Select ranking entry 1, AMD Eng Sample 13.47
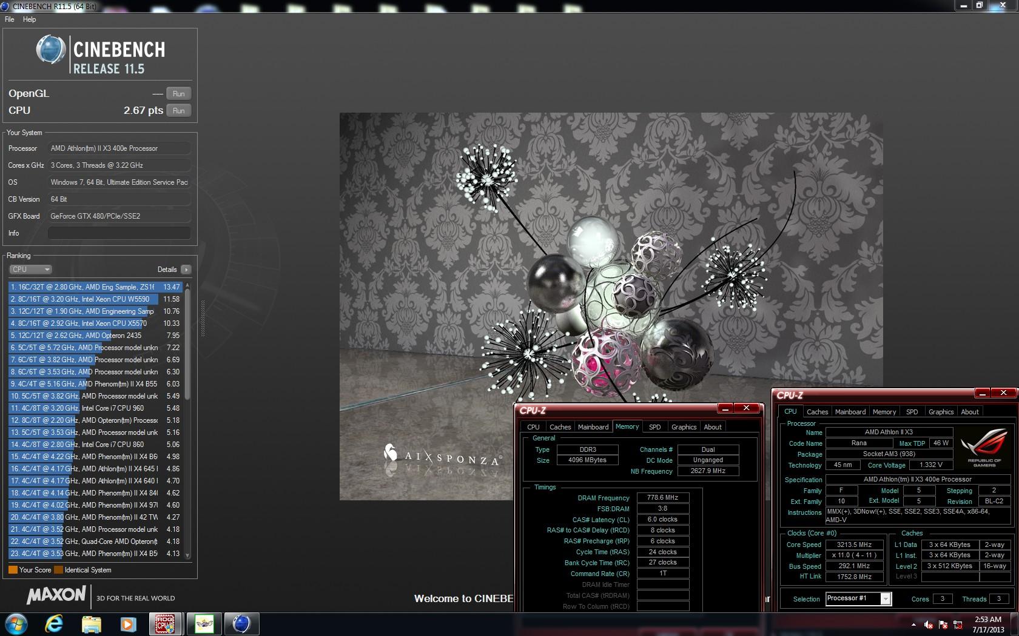The width and height of the screenshot is (1019, 636). click(96, 287)
